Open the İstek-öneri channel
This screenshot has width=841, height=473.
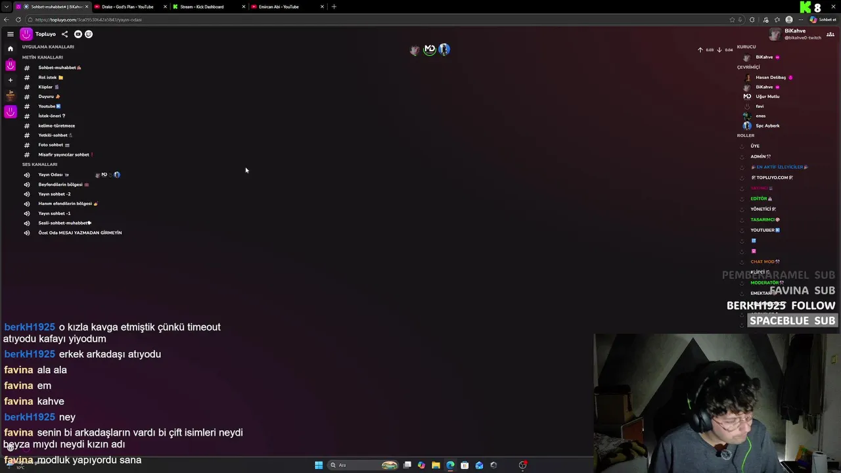(52, 116)
